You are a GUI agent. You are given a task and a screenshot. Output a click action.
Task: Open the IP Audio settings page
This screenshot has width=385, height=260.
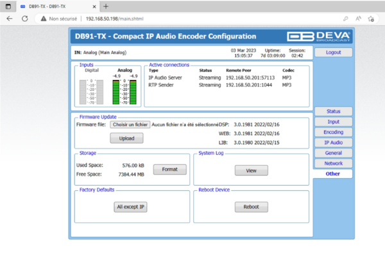(x=333, y=143)
